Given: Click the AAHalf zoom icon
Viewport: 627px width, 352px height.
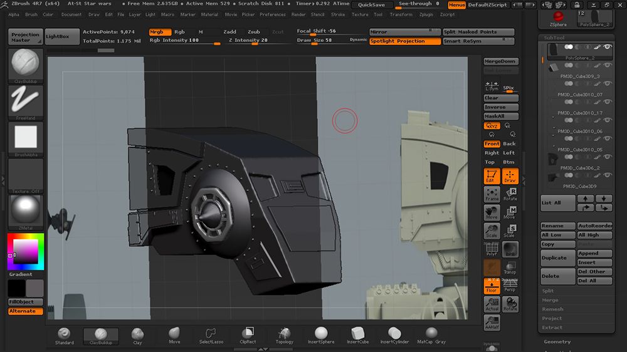Looking at the screenshot, I should [x=492, y=323].
